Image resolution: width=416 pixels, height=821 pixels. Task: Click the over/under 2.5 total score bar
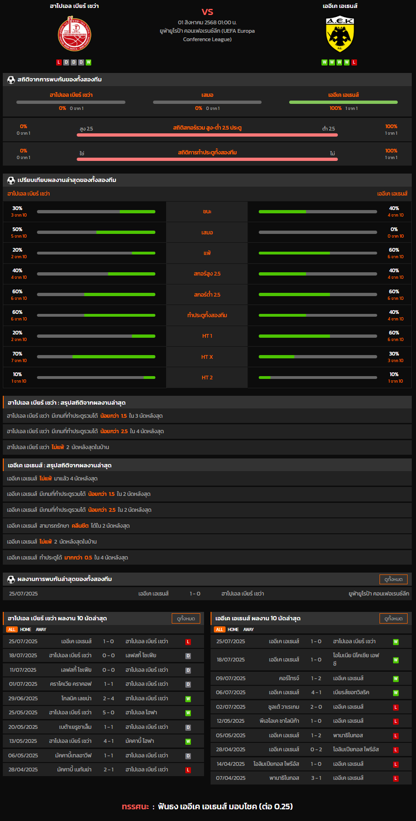(x=207, y=135)
